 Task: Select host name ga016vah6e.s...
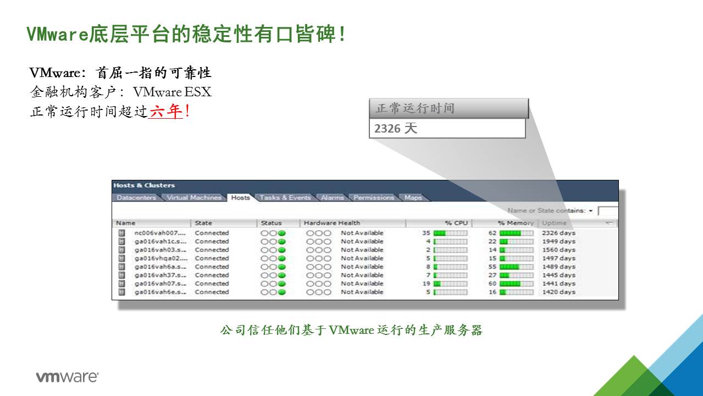click(160, 292)
